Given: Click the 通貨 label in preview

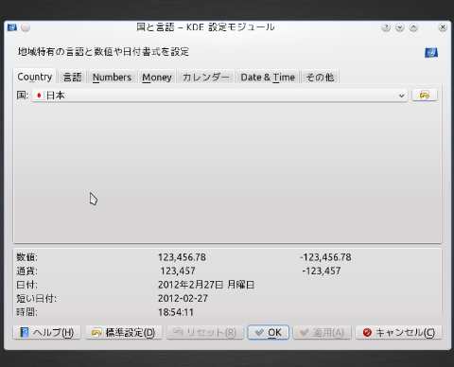Looking at the screenshot, I should coord(26,271).
